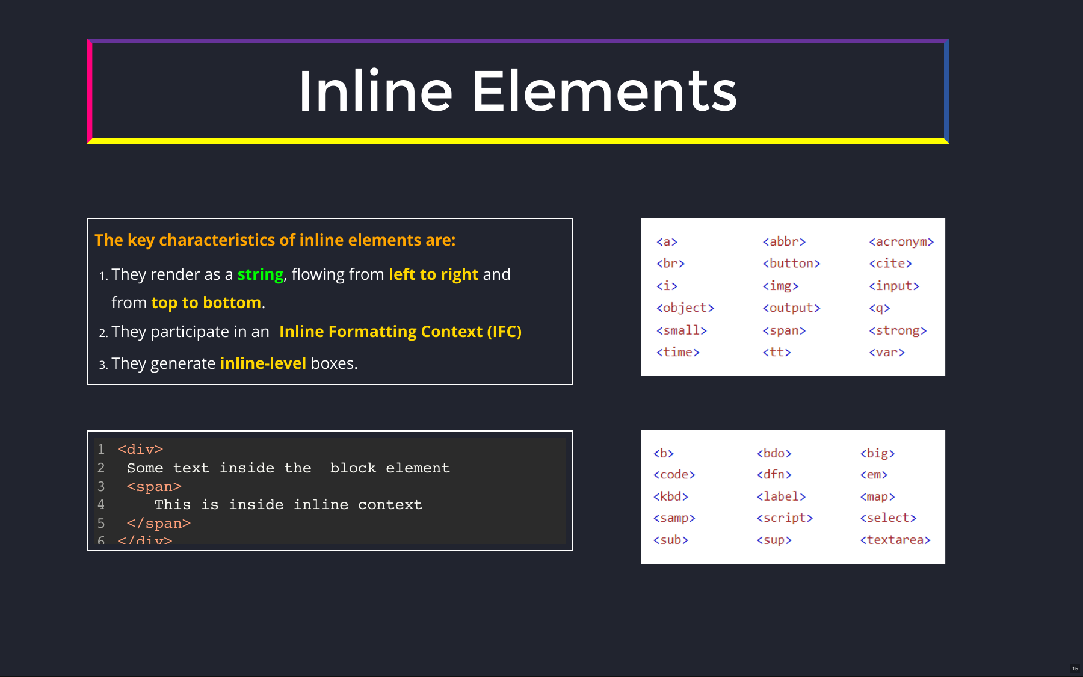The image size is (1083, 677).
Task: Click the <em> tag
Action: click(874, 474)
